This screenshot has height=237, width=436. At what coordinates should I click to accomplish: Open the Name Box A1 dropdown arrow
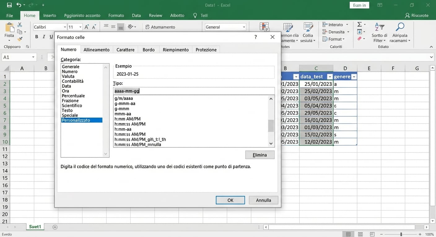pyautogui.click(x=33, y=57)
